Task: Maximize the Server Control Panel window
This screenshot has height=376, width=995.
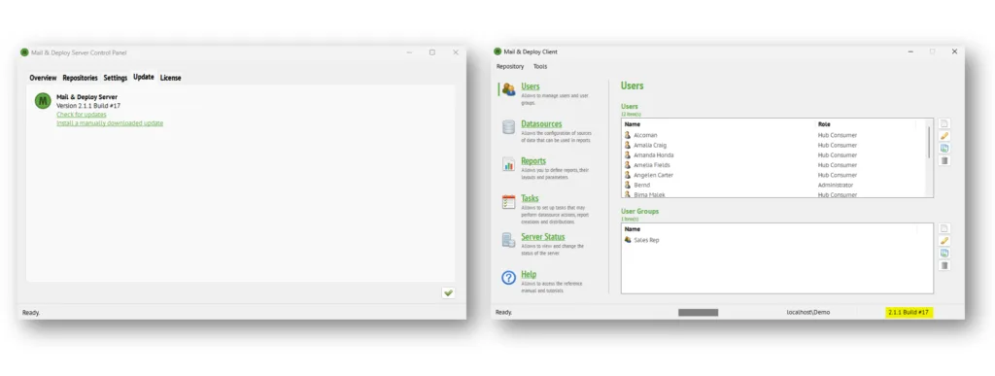Action: (x=432, y=52)
